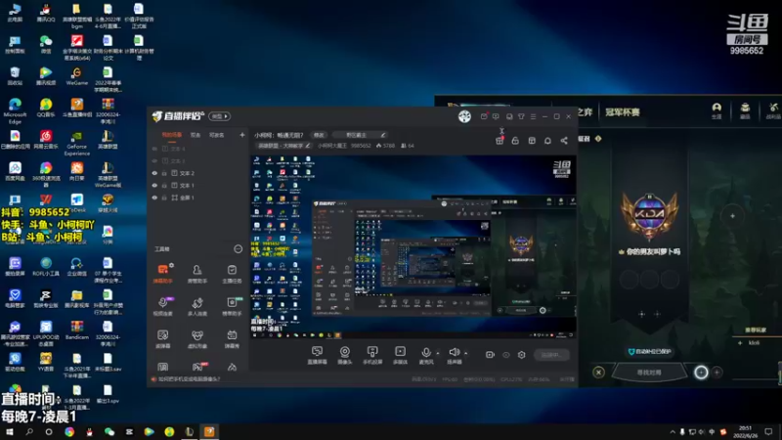
Task: Open the 虚拟形象 bear-face tool
Action: [x=197, y=338]
